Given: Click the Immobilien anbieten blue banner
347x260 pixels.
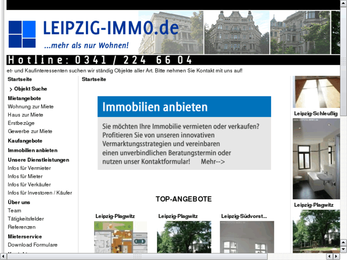Looking at the screenshot, I should (x=184, y=107).
